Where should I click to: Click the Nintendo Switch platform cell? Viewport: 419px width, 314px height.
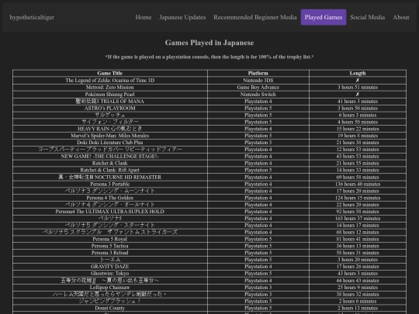(258, 95)
